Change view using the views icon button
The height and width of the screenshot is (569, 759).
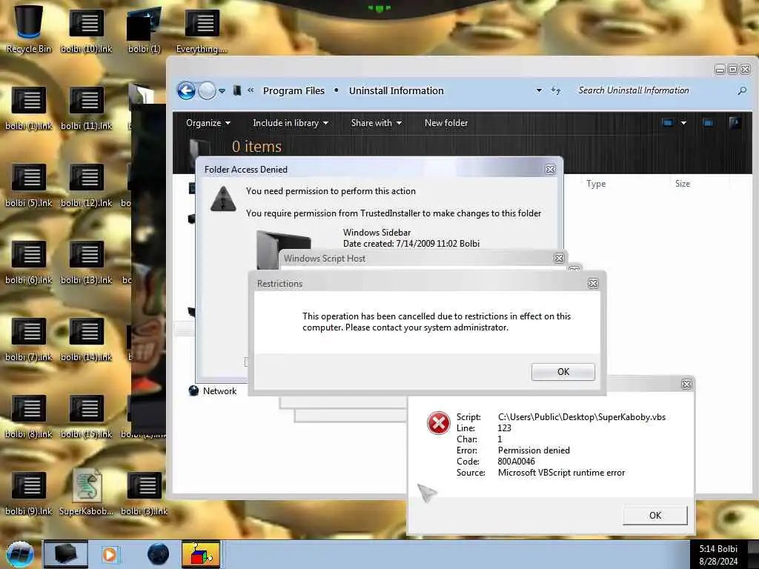[x=668, y=123]
